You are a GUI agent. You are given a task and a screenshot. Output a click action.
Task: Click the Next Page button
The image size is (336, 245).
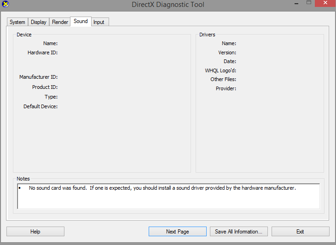pos(178,232)
